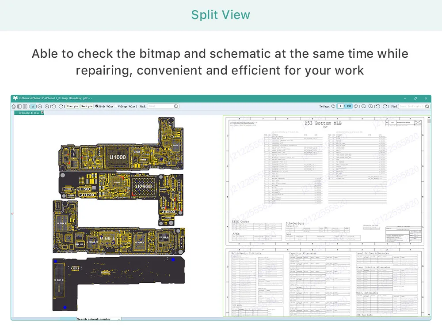The height and width of the screenshot is (334, 442).
Task: Expand the collapsed left side panel arrows
Action: [x=12, y=214]
